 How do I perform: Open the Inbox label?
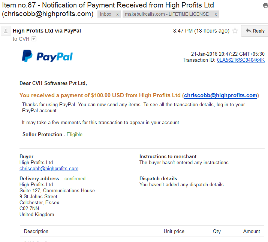coord(105,14)
